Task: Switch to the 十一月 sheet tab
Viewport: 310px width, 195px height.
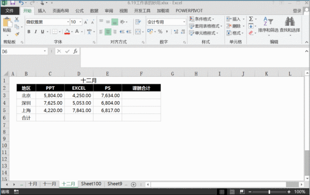Action: pyautogui.click(x=50, y=184)
